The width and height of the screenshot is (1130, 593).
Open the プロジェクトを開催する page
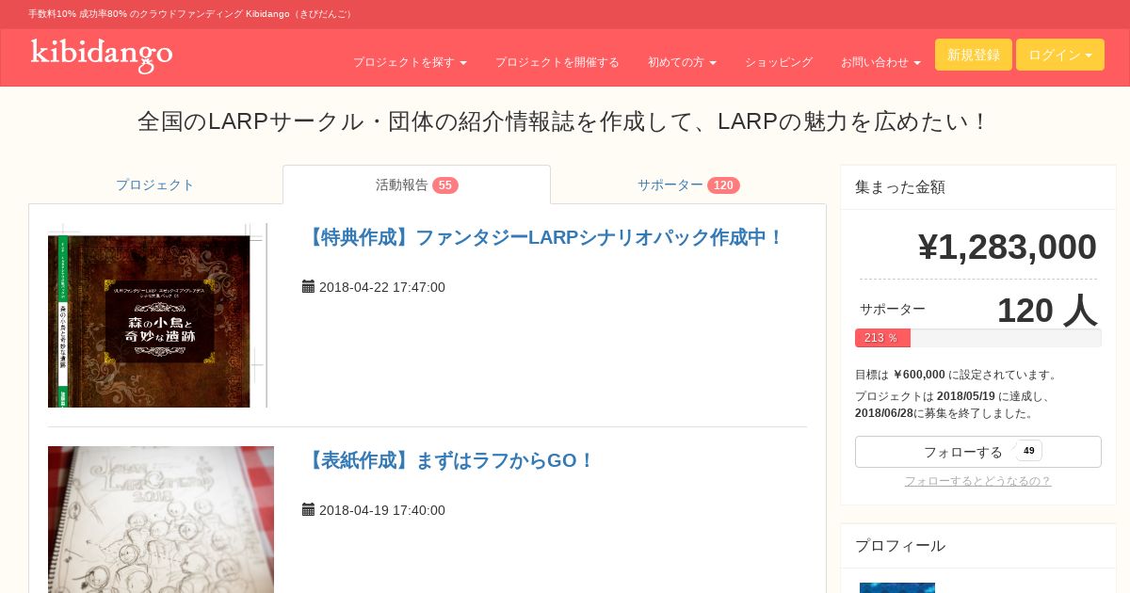click(x=557, y=62)
